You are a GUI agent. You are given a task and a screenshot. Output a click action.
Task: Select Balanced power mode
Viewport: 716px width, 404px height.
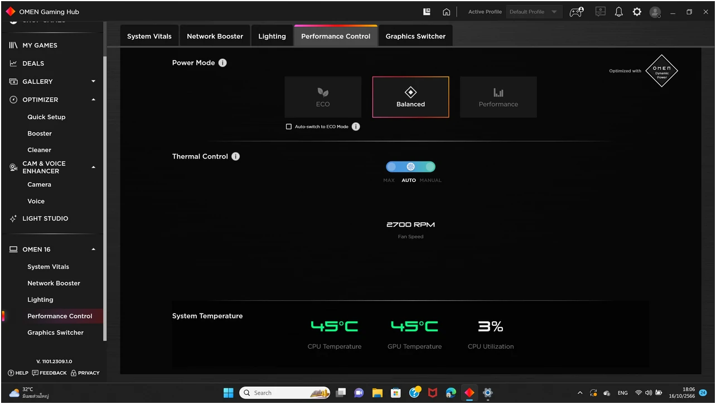coord(410,97)
